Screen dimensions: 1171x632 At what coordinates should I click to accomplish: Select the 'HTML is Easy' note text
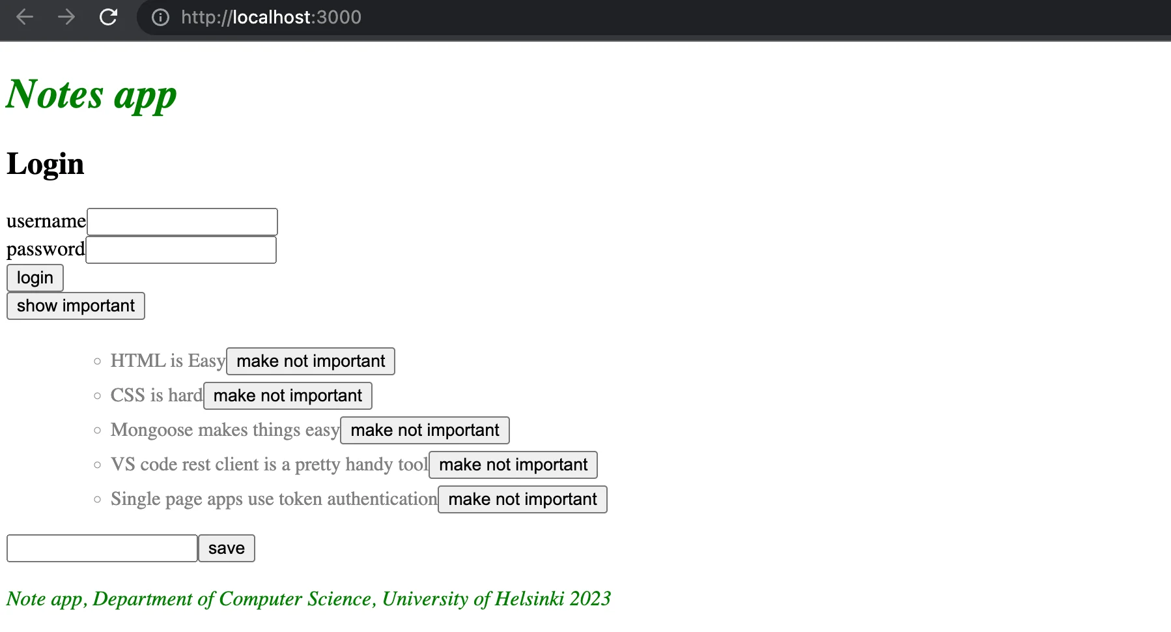pyautogui.click(x=168, y=361)
